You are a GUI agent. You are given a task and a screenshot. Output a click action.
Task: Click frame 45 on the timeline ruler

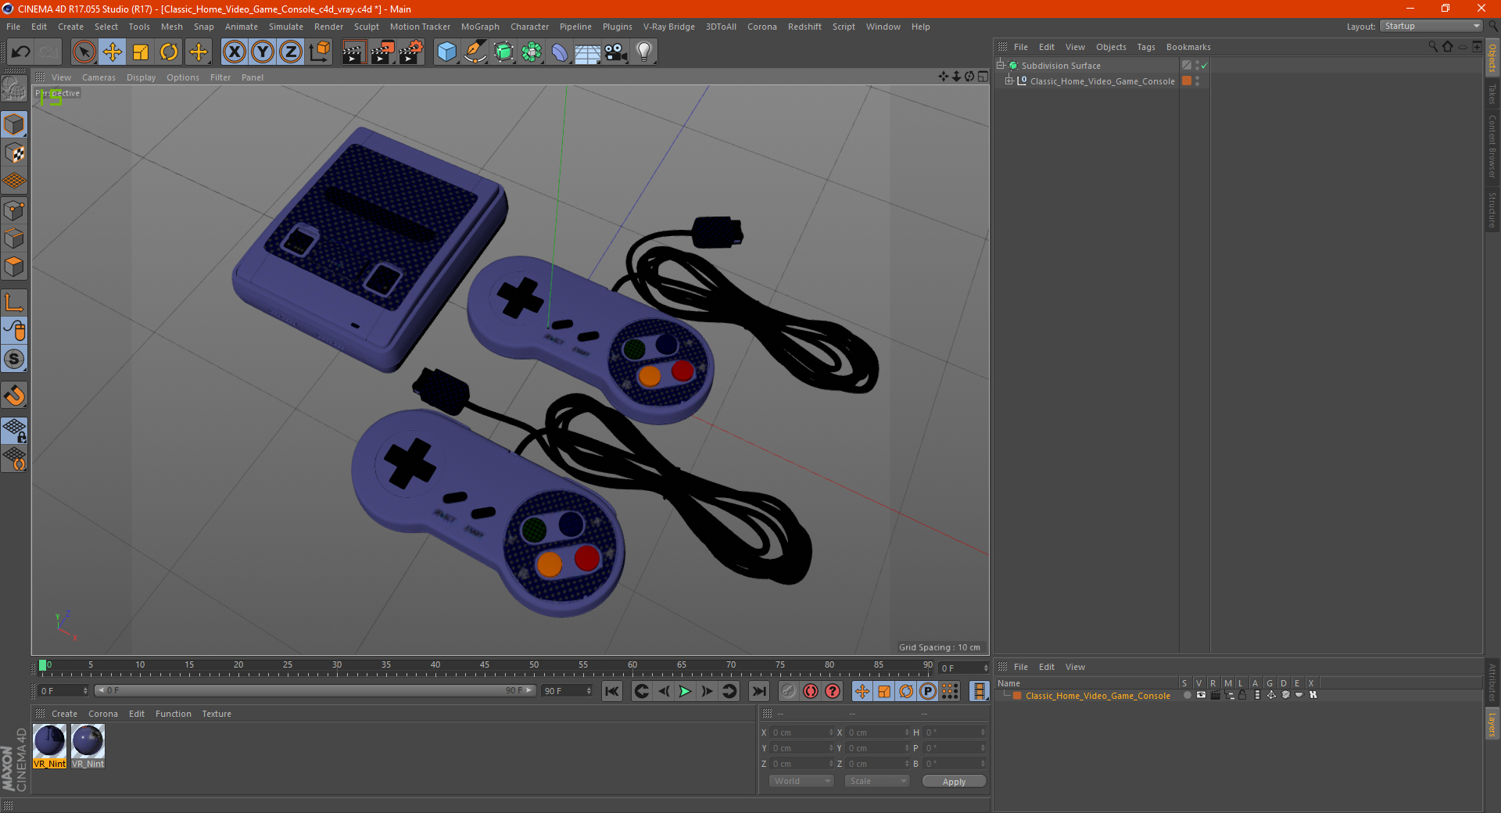[x=485, y=666]
